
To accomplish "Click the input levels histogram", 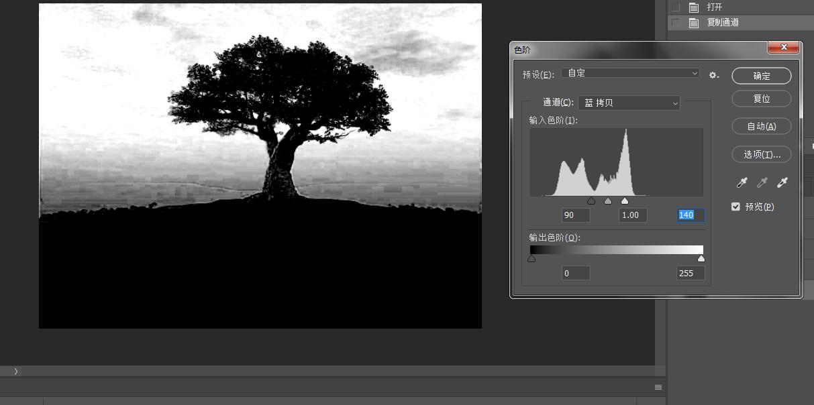I will pyautogui.click(x=617, y=162).
